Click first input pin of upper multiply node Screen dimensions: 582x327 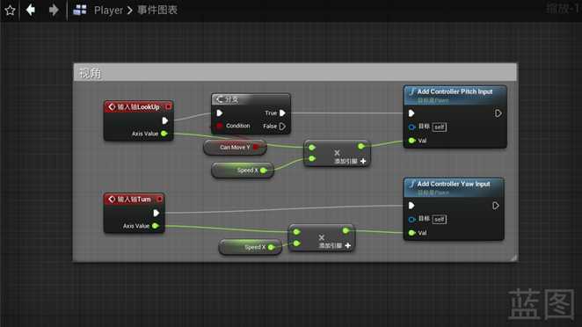[x=312, y=148]
